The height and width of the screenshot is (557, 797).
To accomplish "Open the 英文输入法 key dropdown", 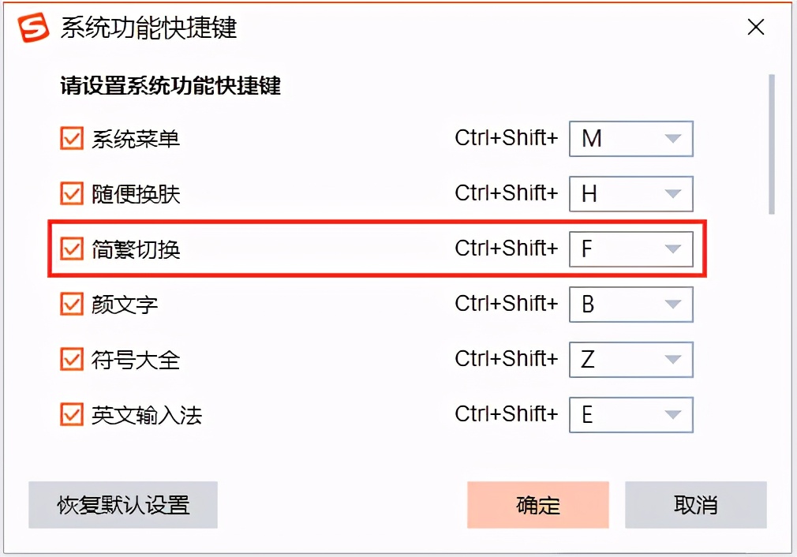I will (675, 414).
